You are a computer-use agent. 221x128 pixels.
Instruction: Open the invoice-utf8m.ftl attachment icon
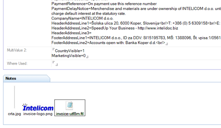[69, 105]
